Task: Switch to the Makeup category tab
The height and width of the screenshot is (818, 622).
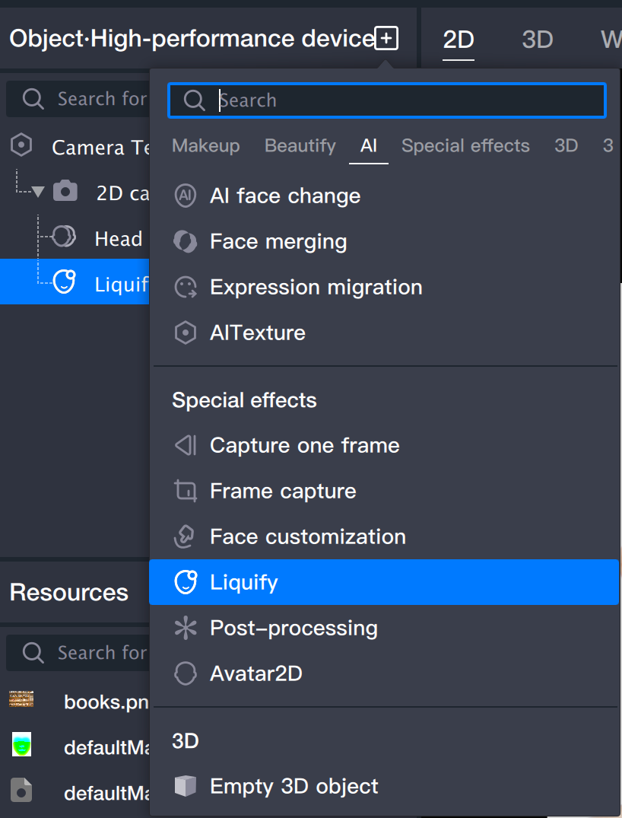Action: pos(205,146)
